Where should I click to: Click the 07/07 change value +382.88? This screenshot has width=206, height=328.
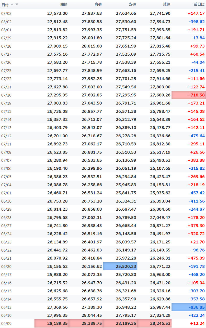tap(196, 161)
